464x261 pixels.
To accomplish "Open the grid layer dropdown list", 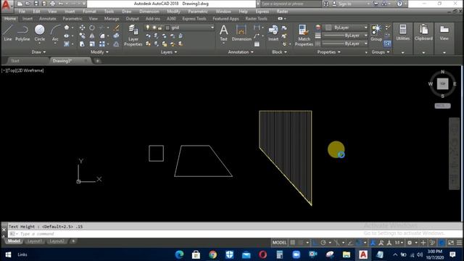I will coord(212,28).
